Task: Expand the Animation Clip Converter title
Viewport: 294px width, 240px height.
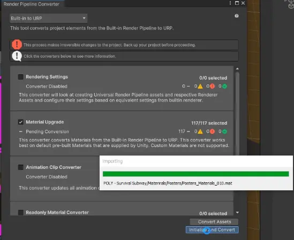Action: pos(54,167)
